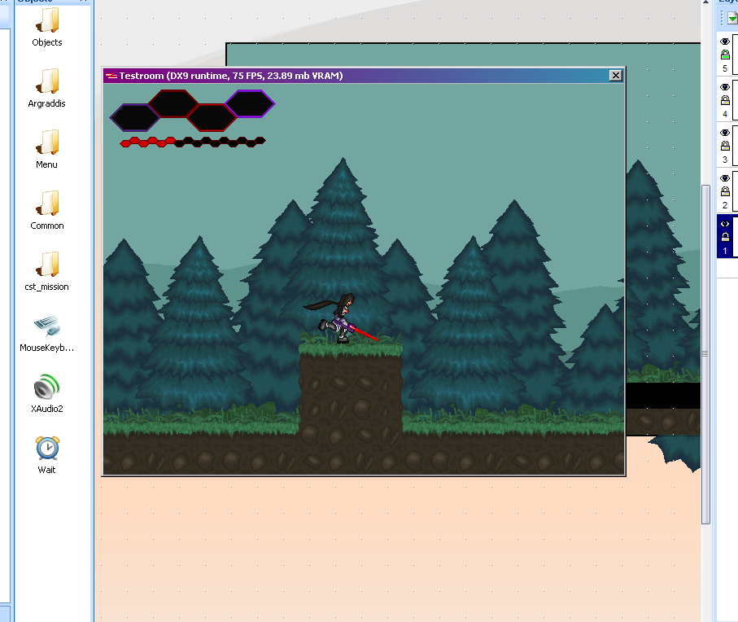This screenshot has width=738, height=622.
Task: Click the cst_mission label text
Action: tap(46, 287)
